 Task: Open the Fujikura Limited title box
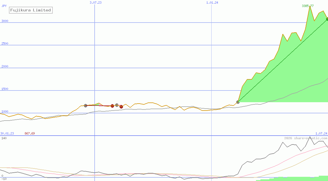[30, 10]
